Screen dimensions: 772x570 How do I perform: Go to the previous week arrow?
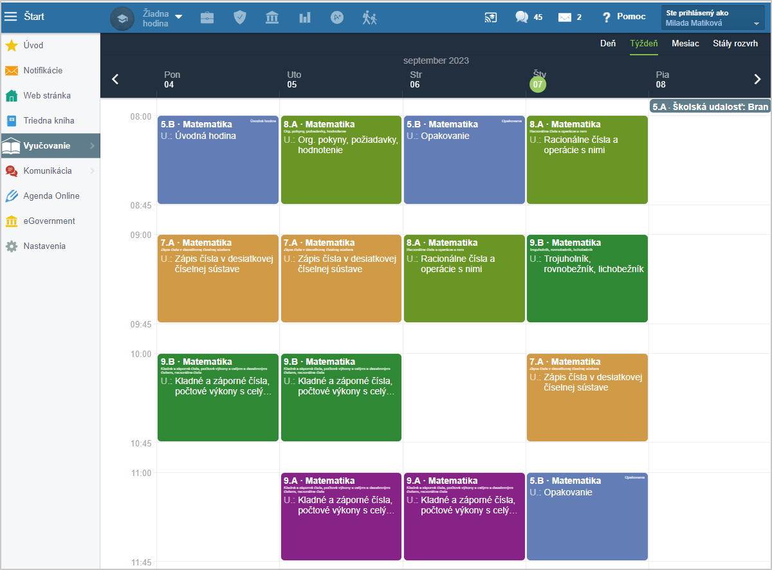[116, 79]
